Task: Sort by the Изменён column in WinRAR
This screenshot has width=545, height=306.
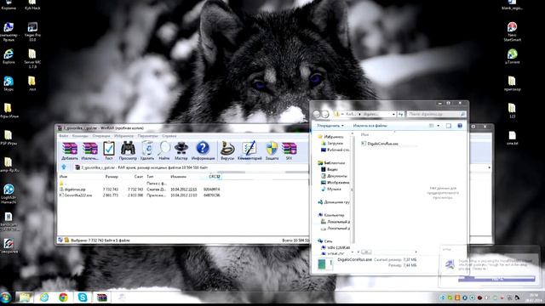Action: pos(178,177)
